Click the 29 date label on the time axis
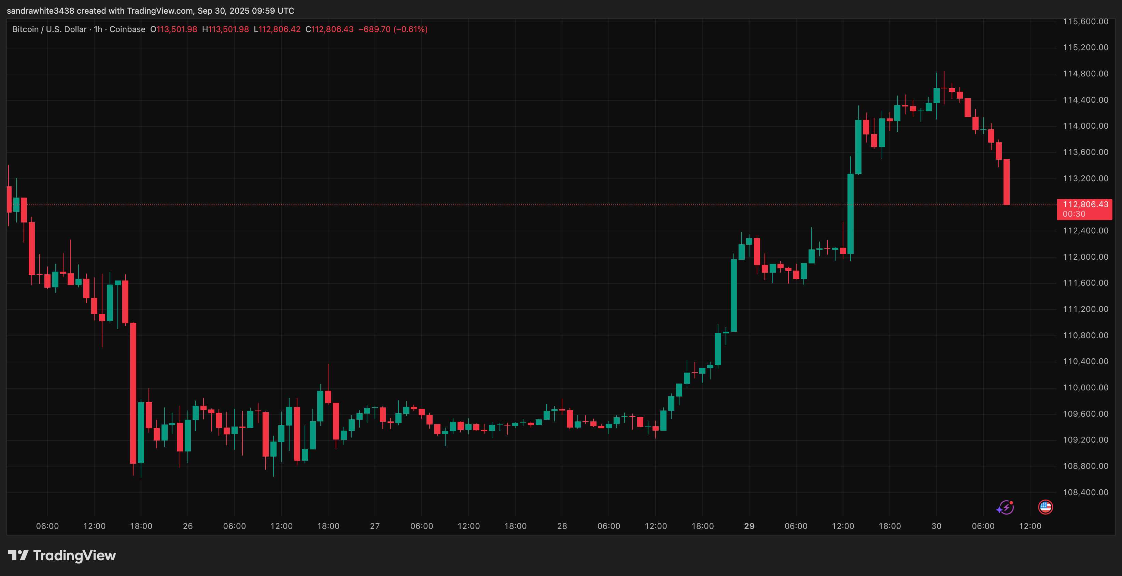 [749, 526]
